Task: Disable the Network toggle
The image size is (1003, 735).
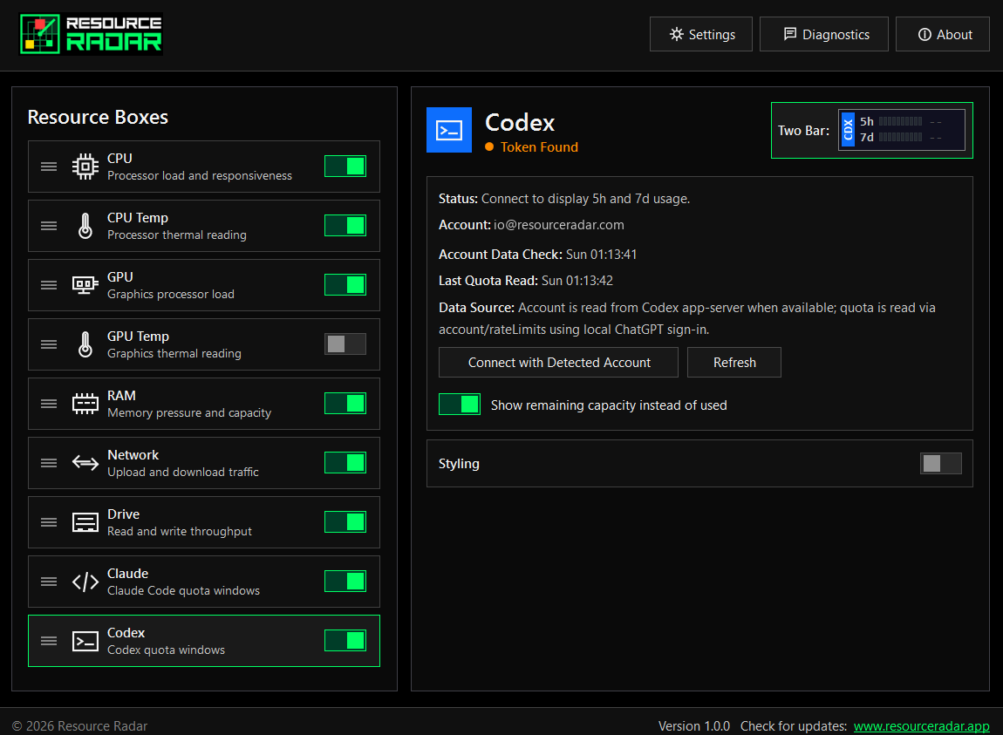Action: pyautogui.click(x=345, y=463)
